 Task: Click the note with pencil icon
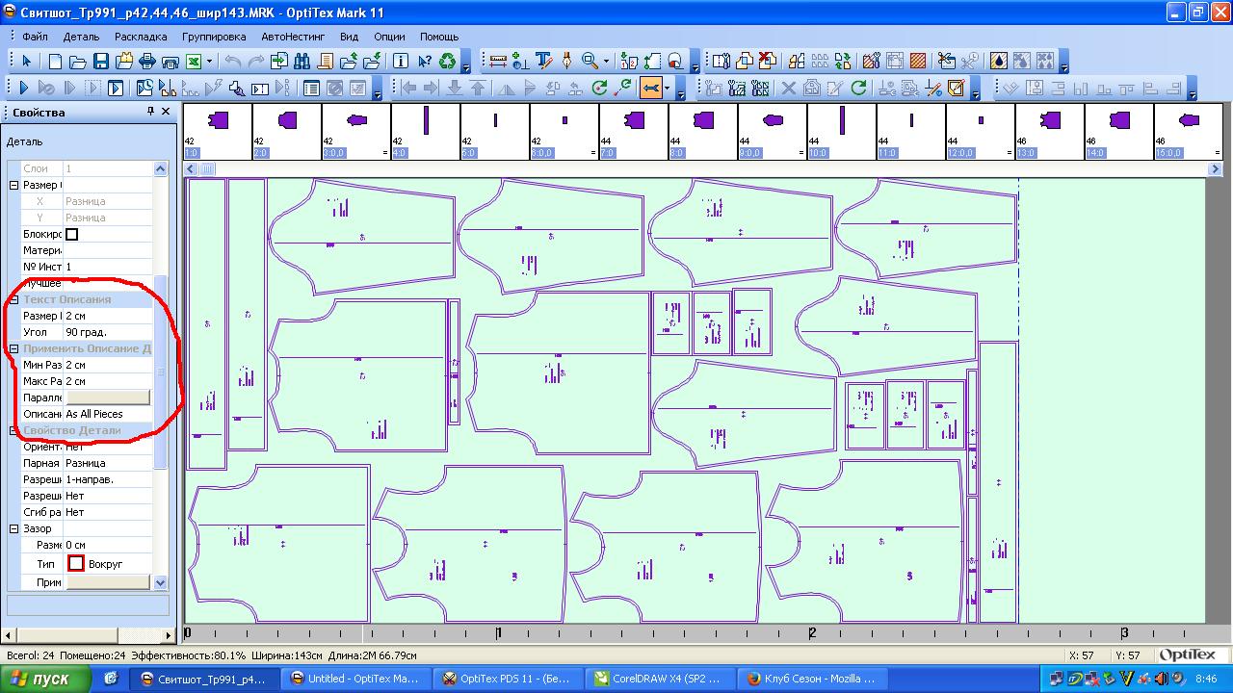(x=957, y=89)
